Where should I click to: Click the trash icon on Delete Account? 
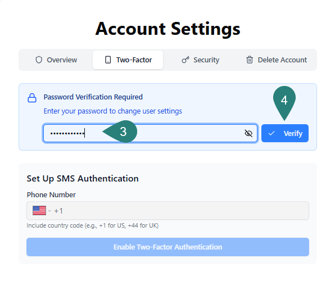250,60
